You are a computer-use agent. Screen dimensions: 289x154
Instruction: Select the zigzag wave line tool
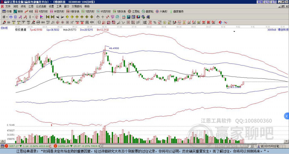[x=123, y=22]
